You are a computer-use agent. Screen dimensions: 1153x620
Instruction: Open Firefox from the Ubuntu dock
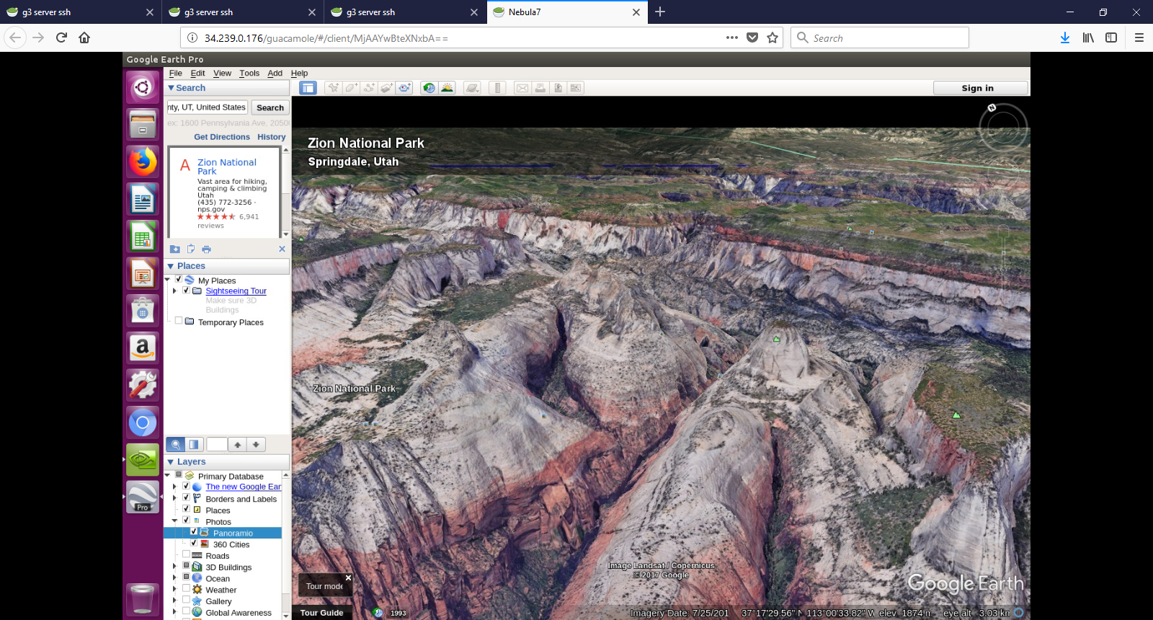pyautogui.click(x=143, y=161)
